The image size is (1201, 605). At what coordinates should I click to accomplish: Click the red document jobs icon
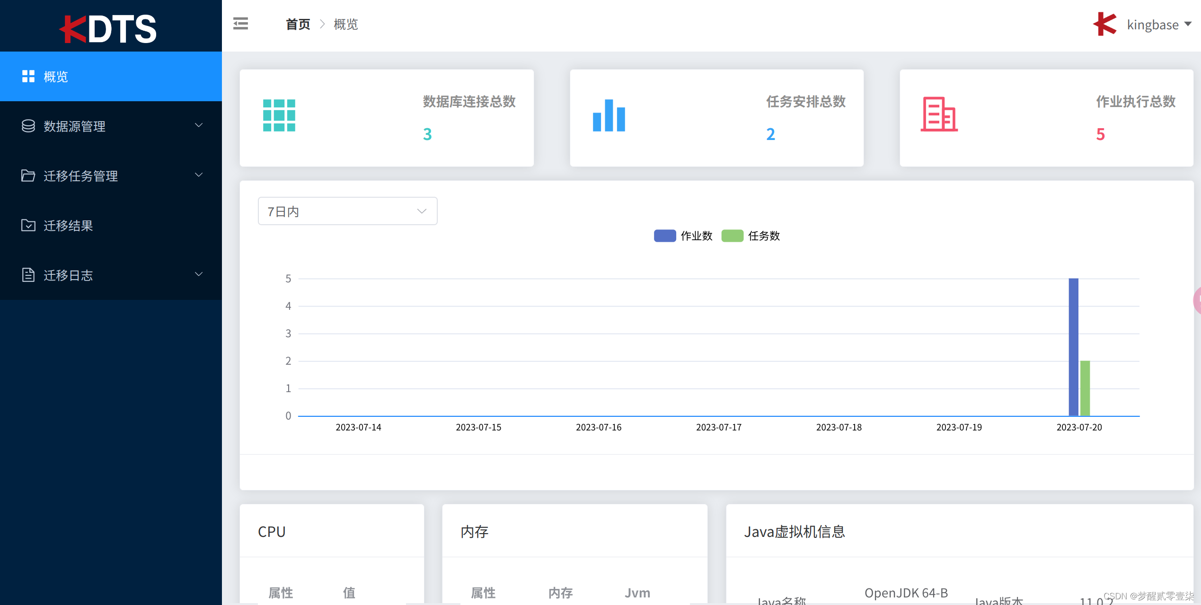click(x=939, y=114)
